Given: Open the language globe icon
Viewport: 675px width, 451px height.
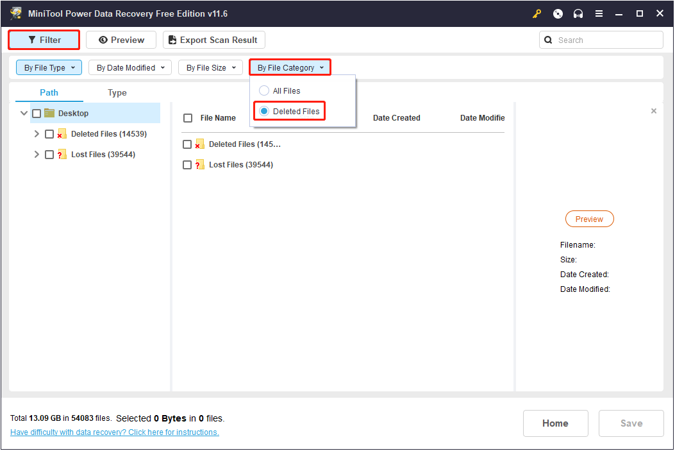Looking at the screenshot, I should [557, 13].
